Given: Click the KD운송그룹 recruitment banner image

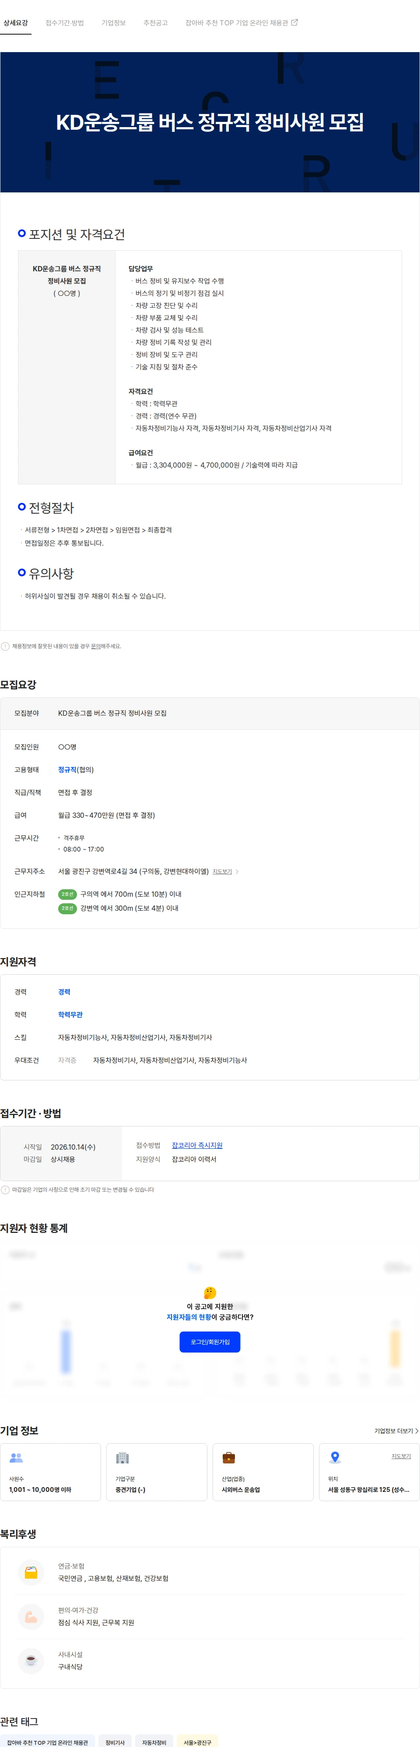Looking at the screenshot, I should [210, 122].
